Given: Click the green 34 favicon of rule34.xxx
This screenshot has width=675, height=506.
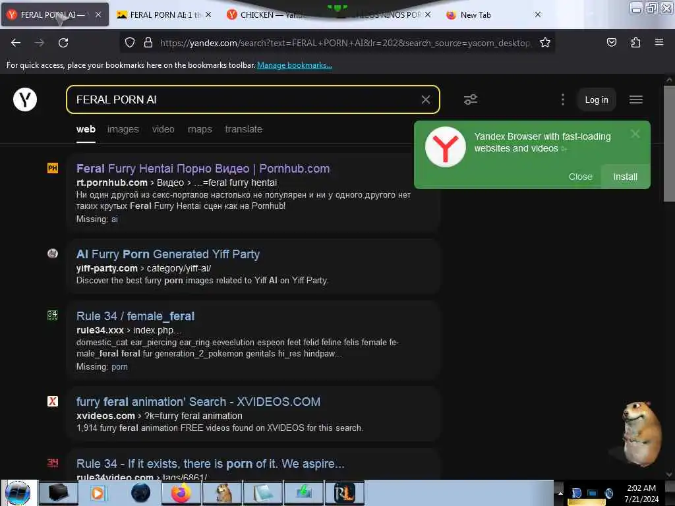Looking at the screenshot, I should tap(53, 315).
